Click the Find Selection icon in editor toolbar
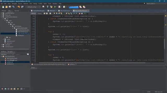The width and height of the screenshot is (167, 93). click(54, 13)
